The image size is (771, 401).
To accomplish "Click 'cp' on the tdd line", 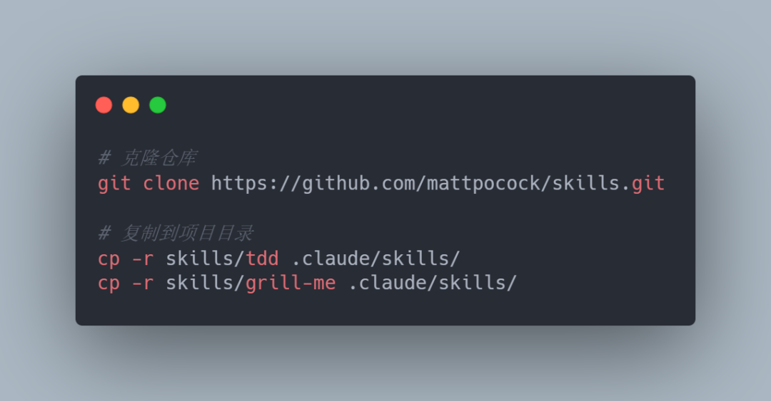I will tap(109, 259).
